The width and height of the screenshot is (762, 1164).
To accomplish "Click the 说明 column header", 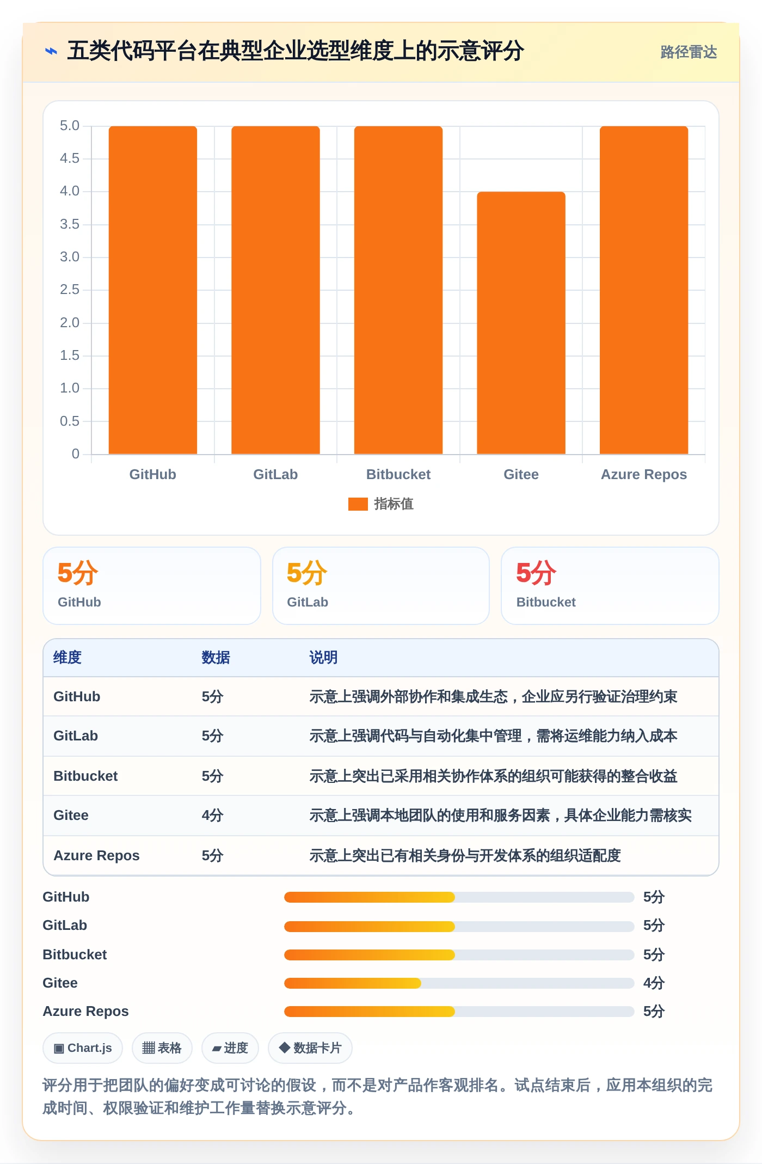I will [324, 658].
